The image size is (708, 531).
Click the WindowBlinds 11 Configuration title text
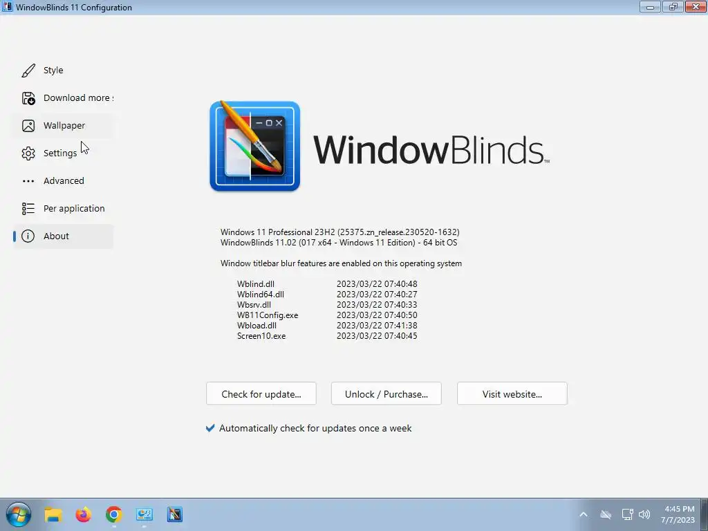click(73, 7)
